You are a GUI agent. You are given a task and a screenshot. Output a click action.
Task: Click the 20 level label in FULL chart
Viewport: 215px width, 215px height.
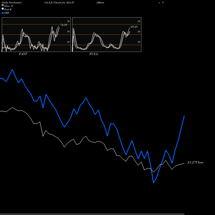[139, 42]
